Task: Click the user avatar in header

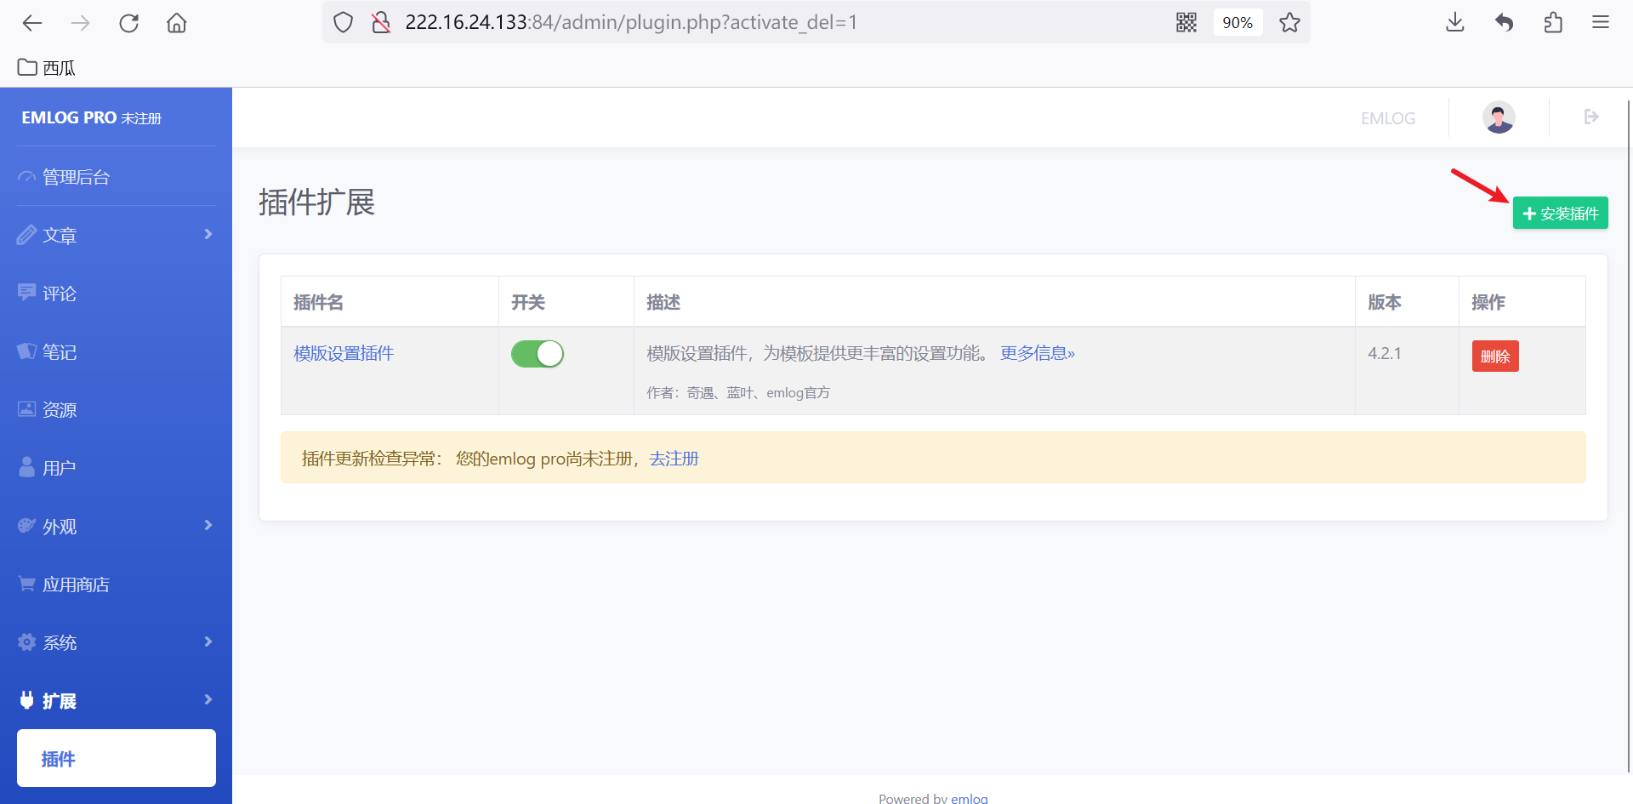Action: tap(1499, 117)
